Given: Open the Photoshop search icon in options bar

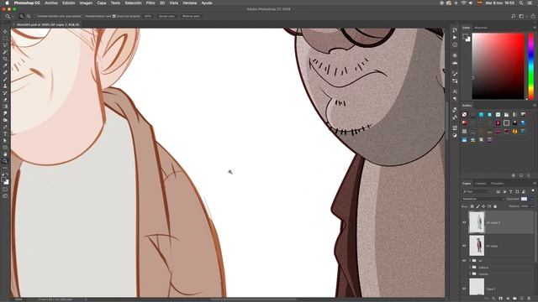Looking at the screenshot, I should pos(514,16).
